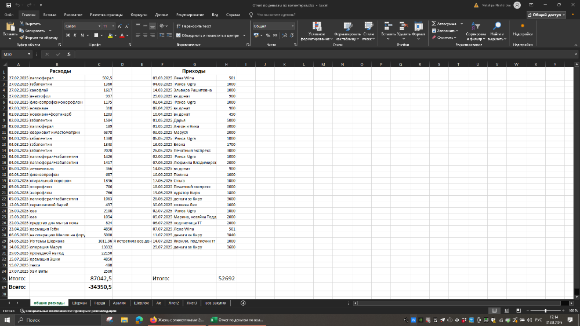
Task: Add a new sheet with plus button
Action: point(243,303)
